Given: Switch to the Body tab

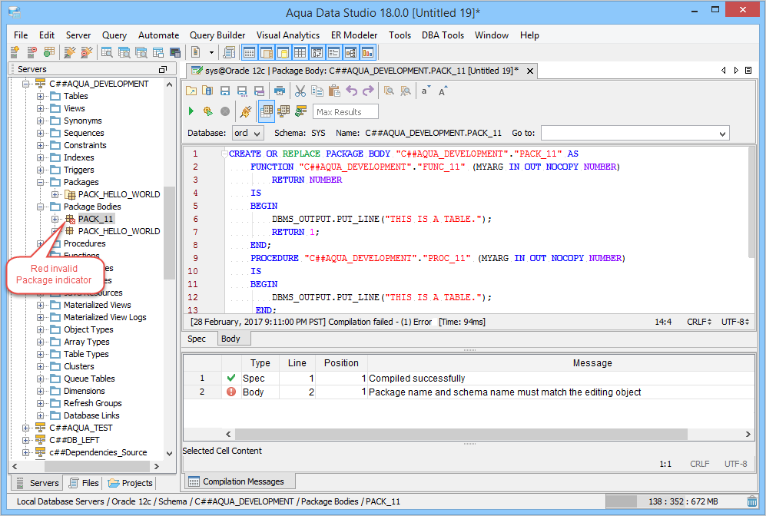Looking at the screenshot, I should coord(230,339).
